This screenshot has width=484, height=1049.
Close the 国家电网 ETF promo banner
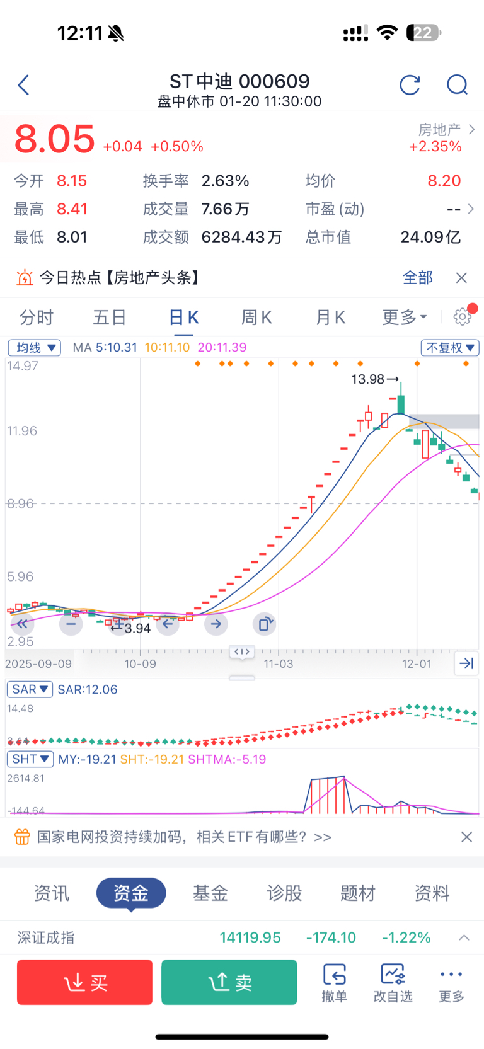(466, 837)
